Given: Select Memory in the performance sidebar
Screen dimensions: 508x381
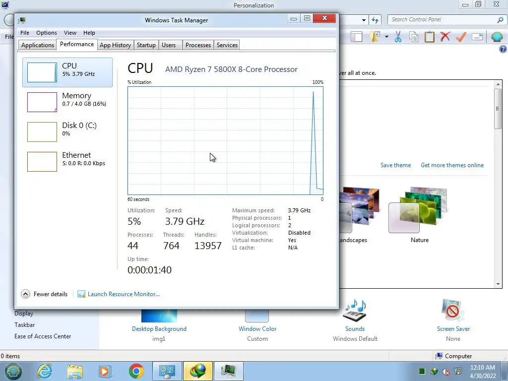Looking at the screenshot, I should 67,102.
